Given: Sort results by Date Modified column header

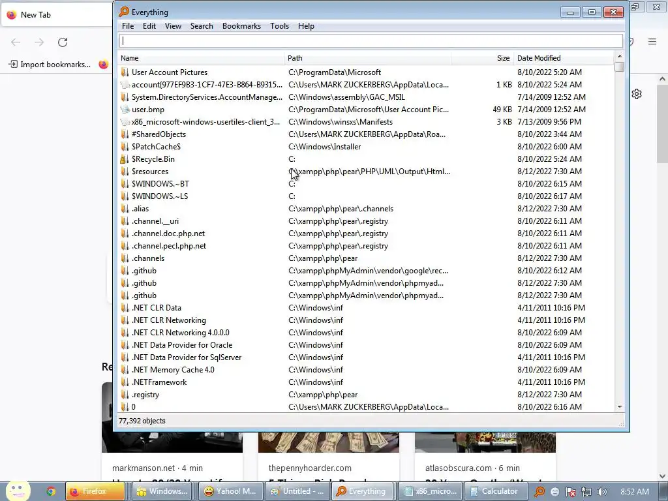Looking at the screenshot, I should [564, 58].
